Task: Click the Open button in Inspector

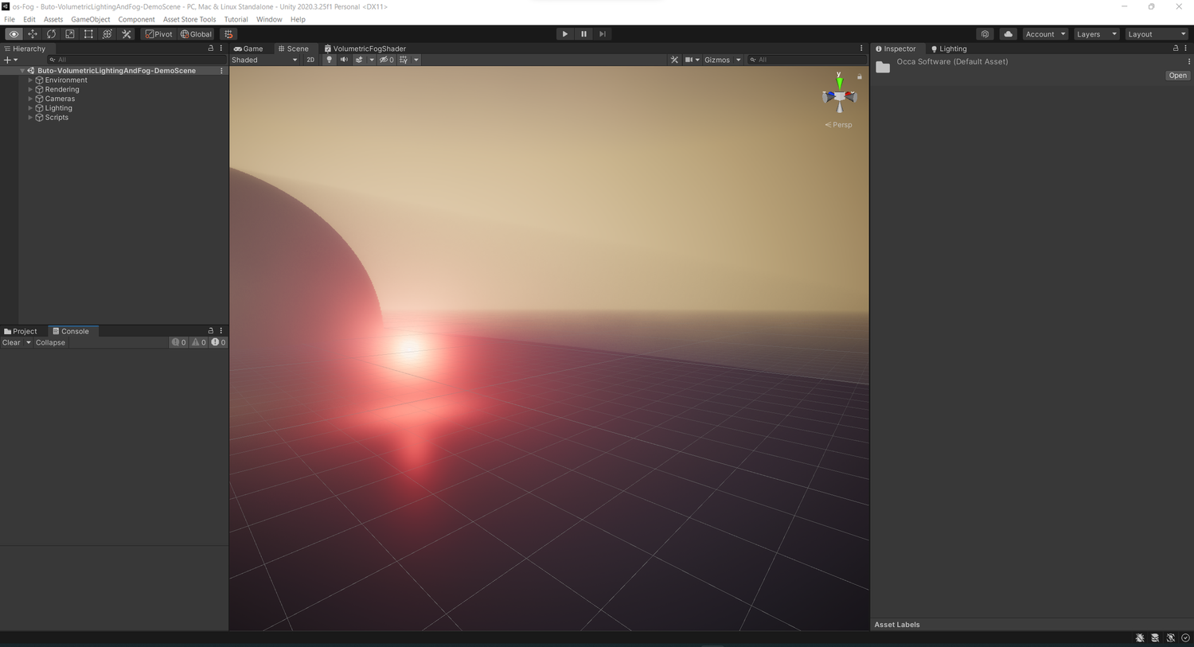Action: [x=1177, y=76]
